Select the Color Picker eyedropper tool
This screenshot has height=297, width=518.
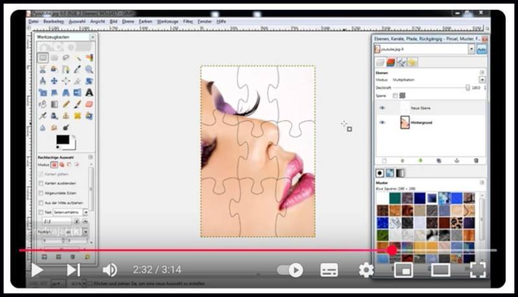77,69
